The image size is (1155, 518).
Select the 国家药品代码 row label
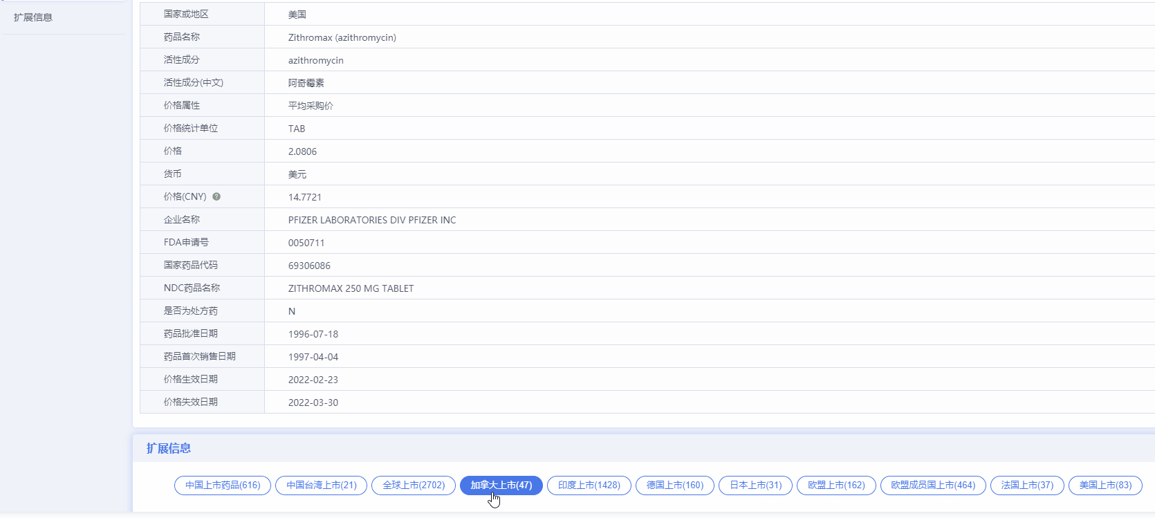click(x=191, y=265)
